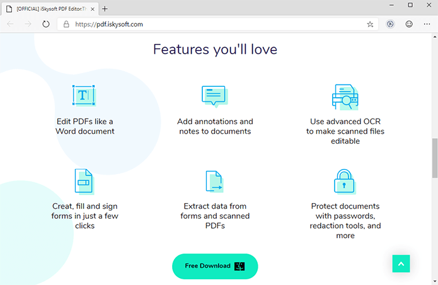Click 'Edit PDFs like a Word document' text
This screenshot has height=285, width=438.
tap(85, 126)
